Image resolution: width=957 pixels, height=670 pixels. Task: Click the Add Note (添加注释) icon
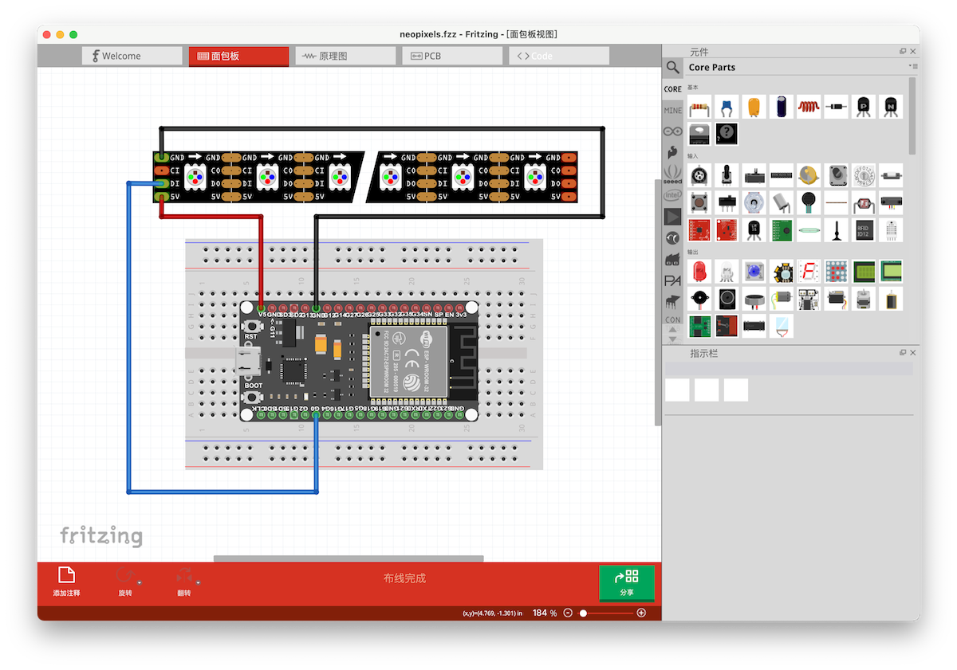[x=66, y=576]
